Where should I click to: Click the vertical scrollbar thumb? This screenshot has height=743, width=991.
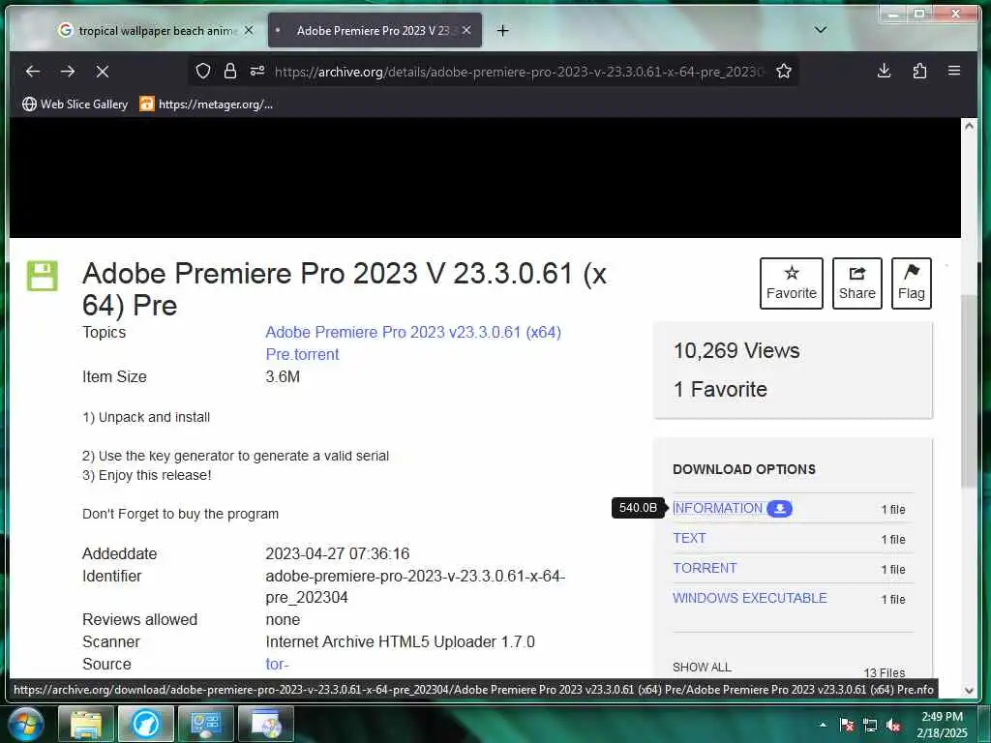pos(969,391)
